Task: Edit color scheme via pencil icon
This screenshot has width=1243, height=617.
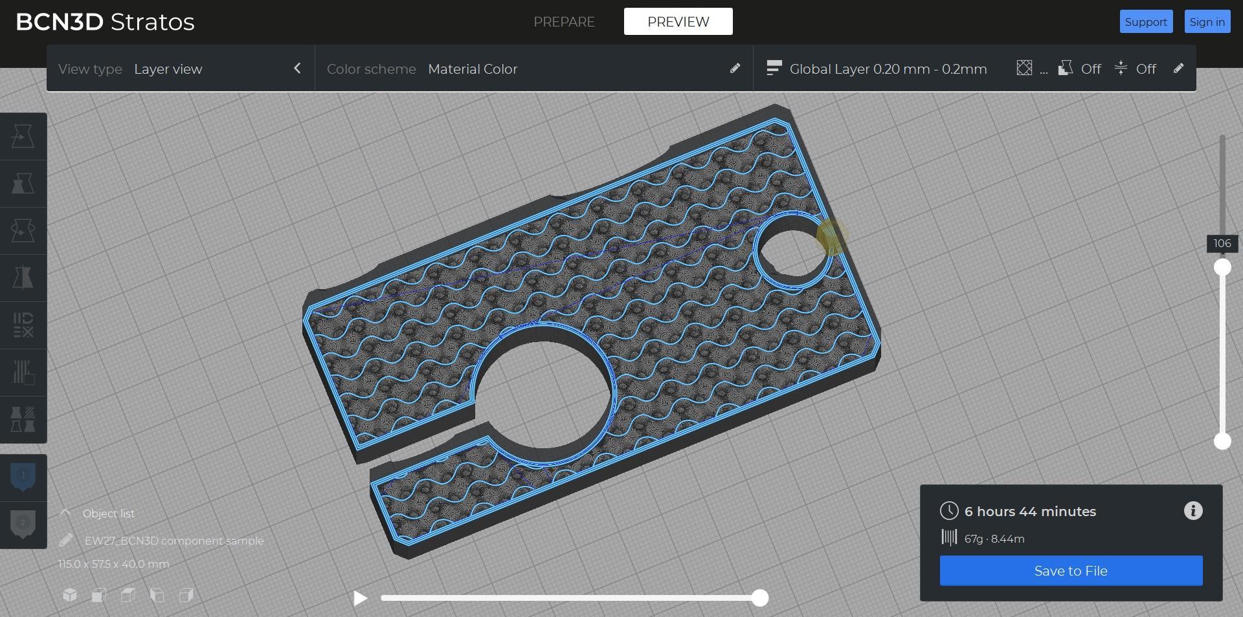Action: pyautogui.click(x=735, y=69)
